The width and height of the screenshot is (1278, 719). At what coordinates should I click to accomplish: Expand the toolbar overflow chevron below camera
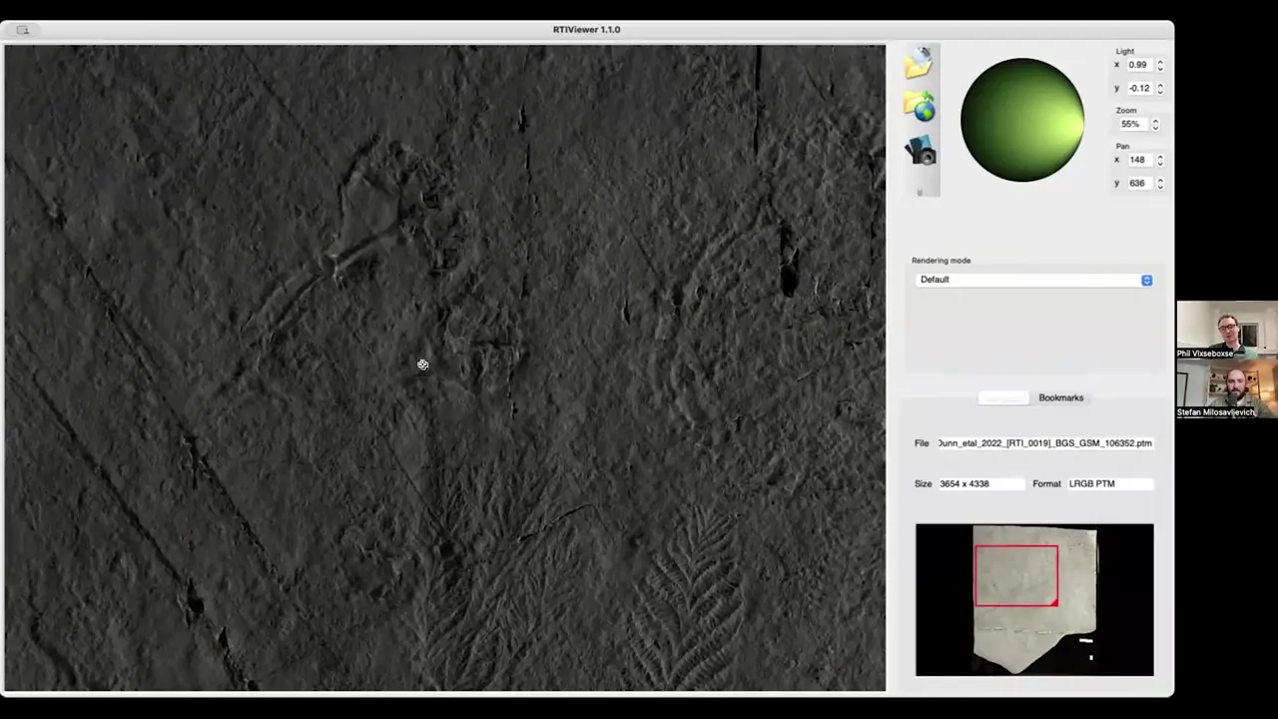pos(920,192)
